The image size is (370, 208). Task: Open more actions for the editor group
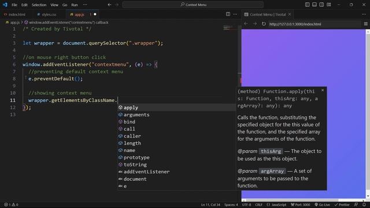click(235, 14)
